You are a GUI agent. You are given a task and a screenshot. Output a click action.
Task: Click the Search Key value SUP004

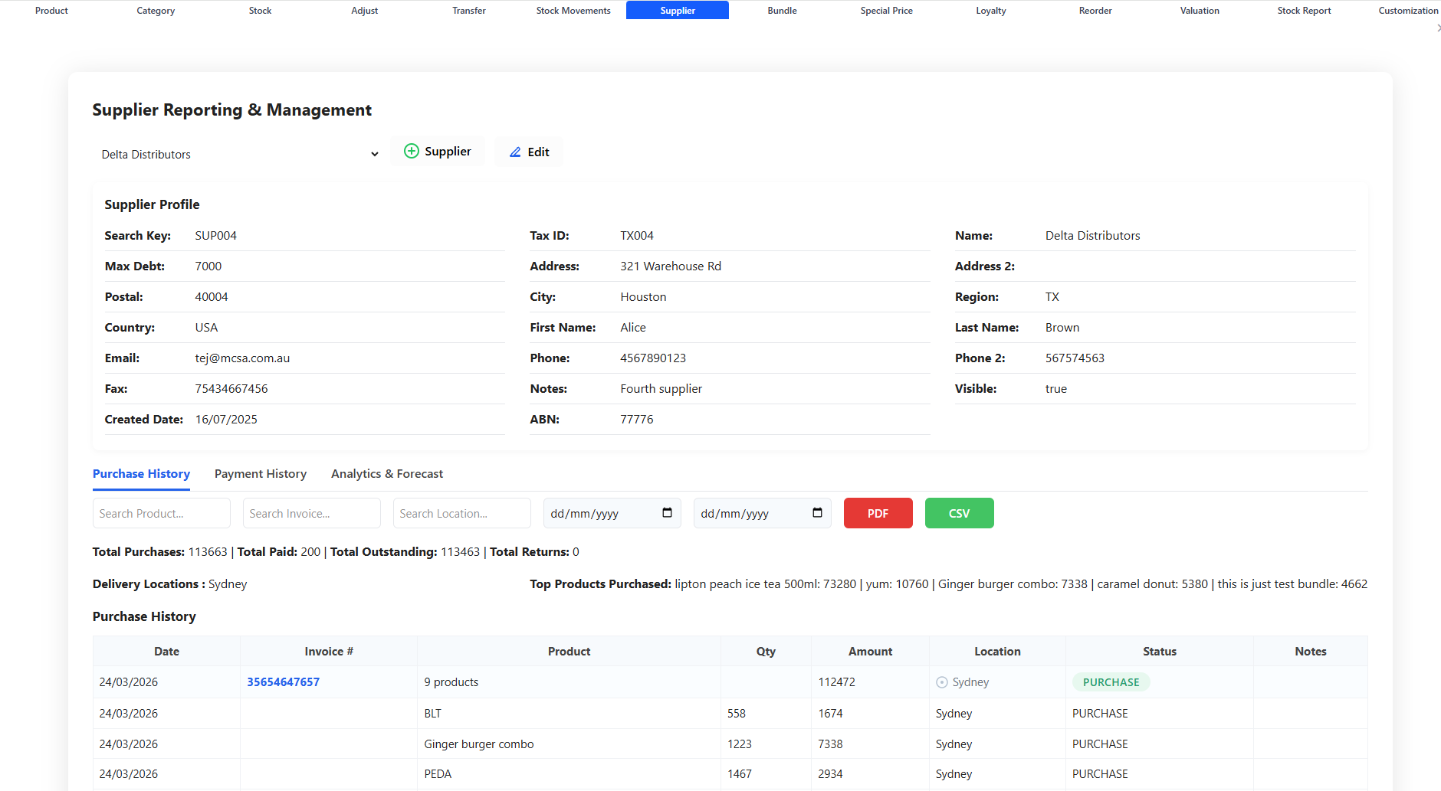(x=215, y=236)
